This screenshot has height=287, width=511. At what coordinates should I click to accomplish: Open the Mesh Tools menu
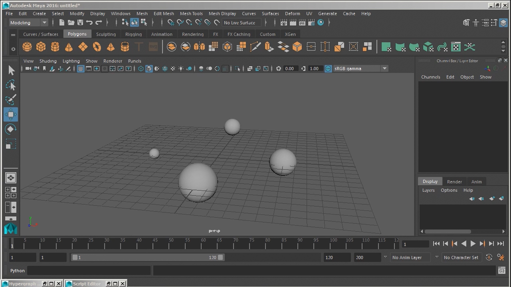coord(191,14)
